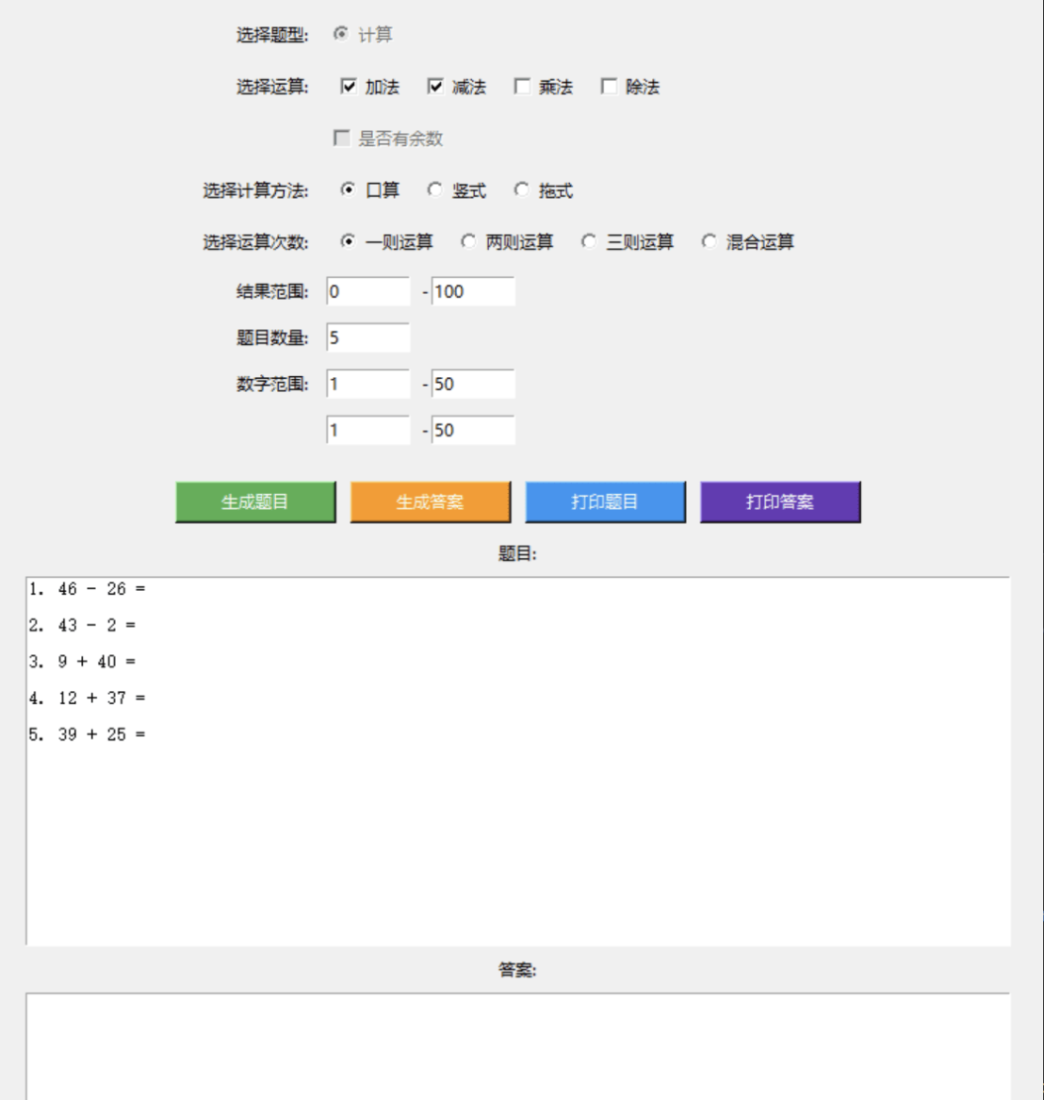
Task: Uncheck the 加法 checkbox
Action: 349,87
